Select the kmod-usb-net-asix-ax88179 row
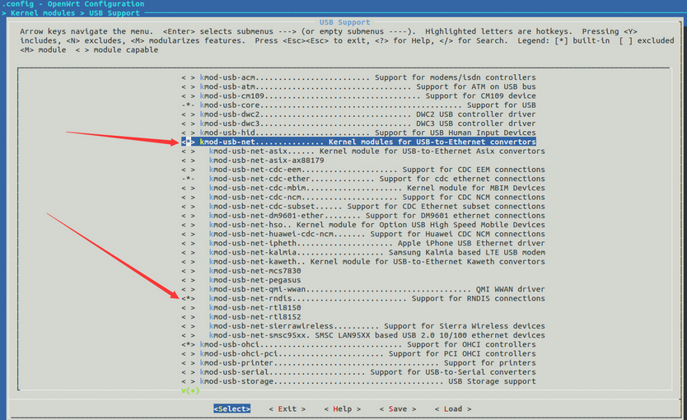Screen dimensions: 687x420 [253, 161]
